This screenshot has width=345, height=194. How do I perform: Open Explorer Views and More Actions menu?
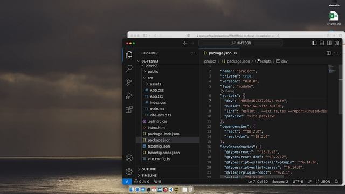click(x=193, y=53)
